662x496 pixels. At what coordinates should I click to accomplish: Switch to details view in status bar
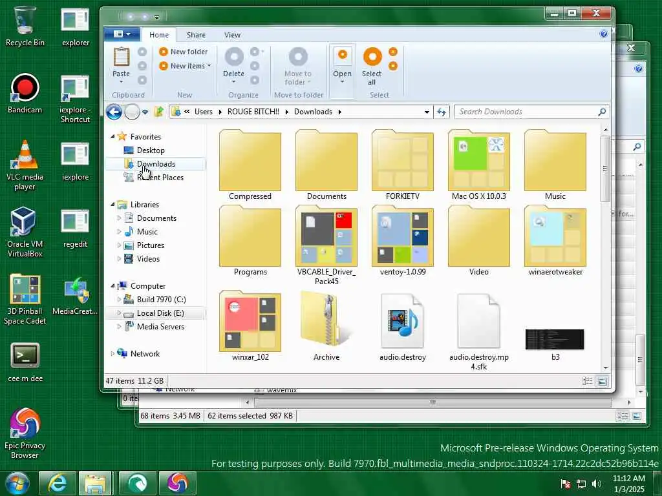(587, 381)
